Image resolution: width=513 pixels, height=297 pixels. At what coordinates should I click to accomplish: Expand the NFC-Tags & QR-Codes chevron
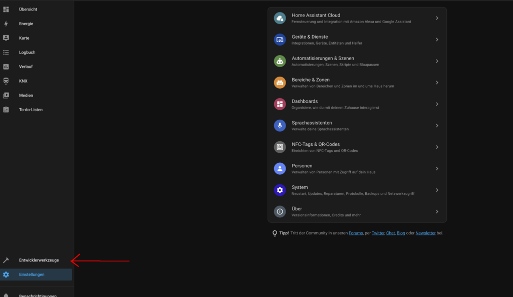(437, 147)
